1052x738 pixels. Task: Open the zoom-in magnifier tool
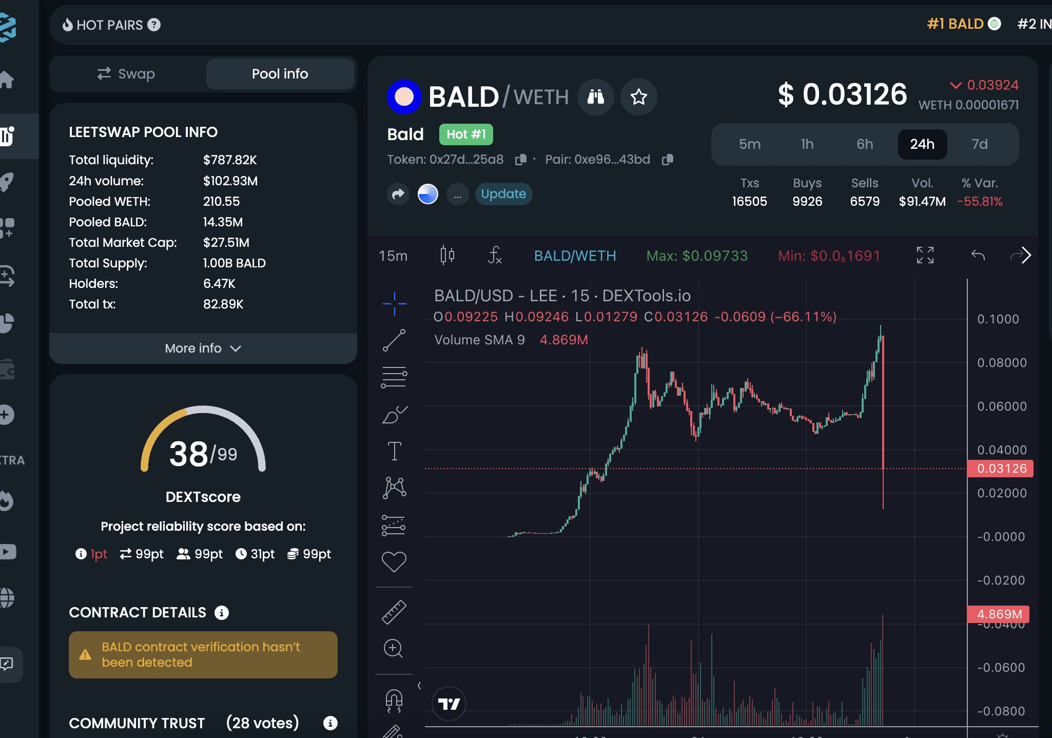[x=394, y=649]
